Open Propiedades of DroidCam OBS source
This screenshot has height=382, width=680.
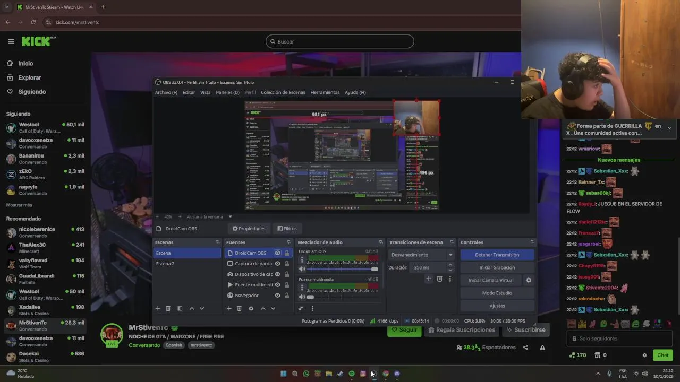click(x=249, y=229)
